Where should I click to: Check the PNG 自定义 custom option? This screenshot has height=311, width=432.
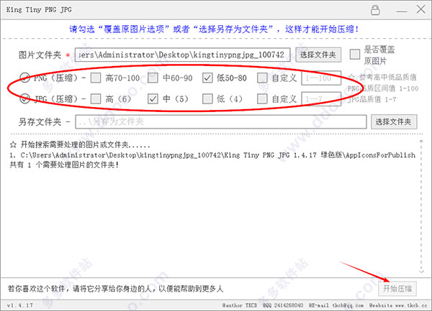coord(262,78)
